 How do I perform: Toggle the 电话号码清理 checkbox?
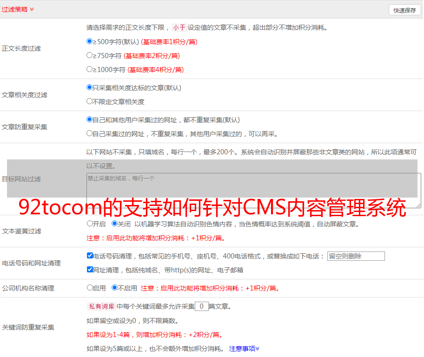tap(90, 256)
